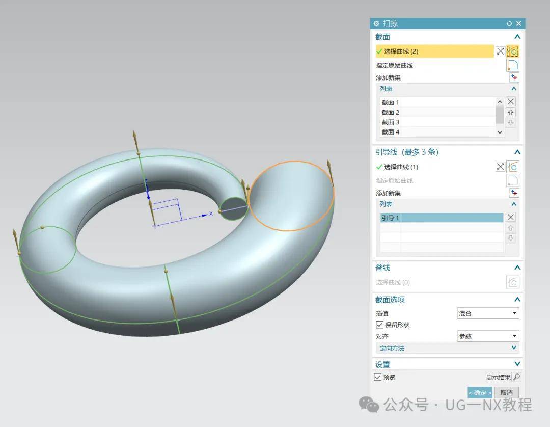Collapse the 脊线 section
This screenshot has width=550, height=427.
517,268
